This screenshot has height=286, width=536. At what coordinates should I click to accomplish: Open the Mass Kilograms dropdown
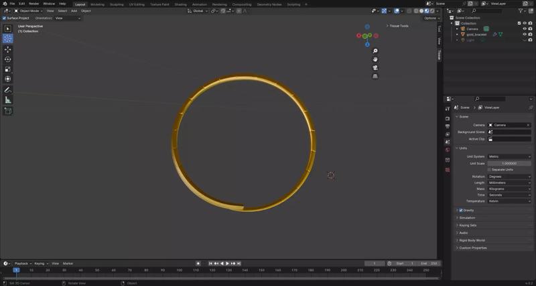pos(509,189)
